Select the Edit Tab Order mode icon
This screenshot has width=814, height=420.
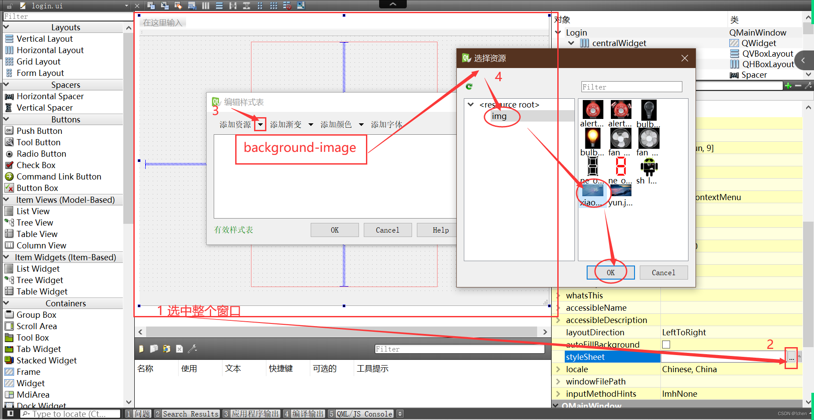[192, 5]
